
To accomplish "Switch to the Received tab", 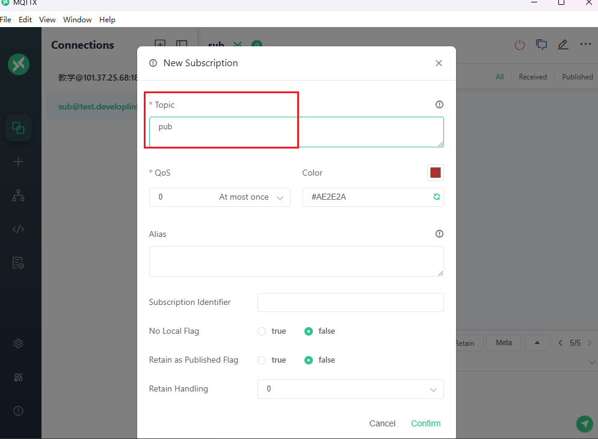I will click(x=532, y=77).
